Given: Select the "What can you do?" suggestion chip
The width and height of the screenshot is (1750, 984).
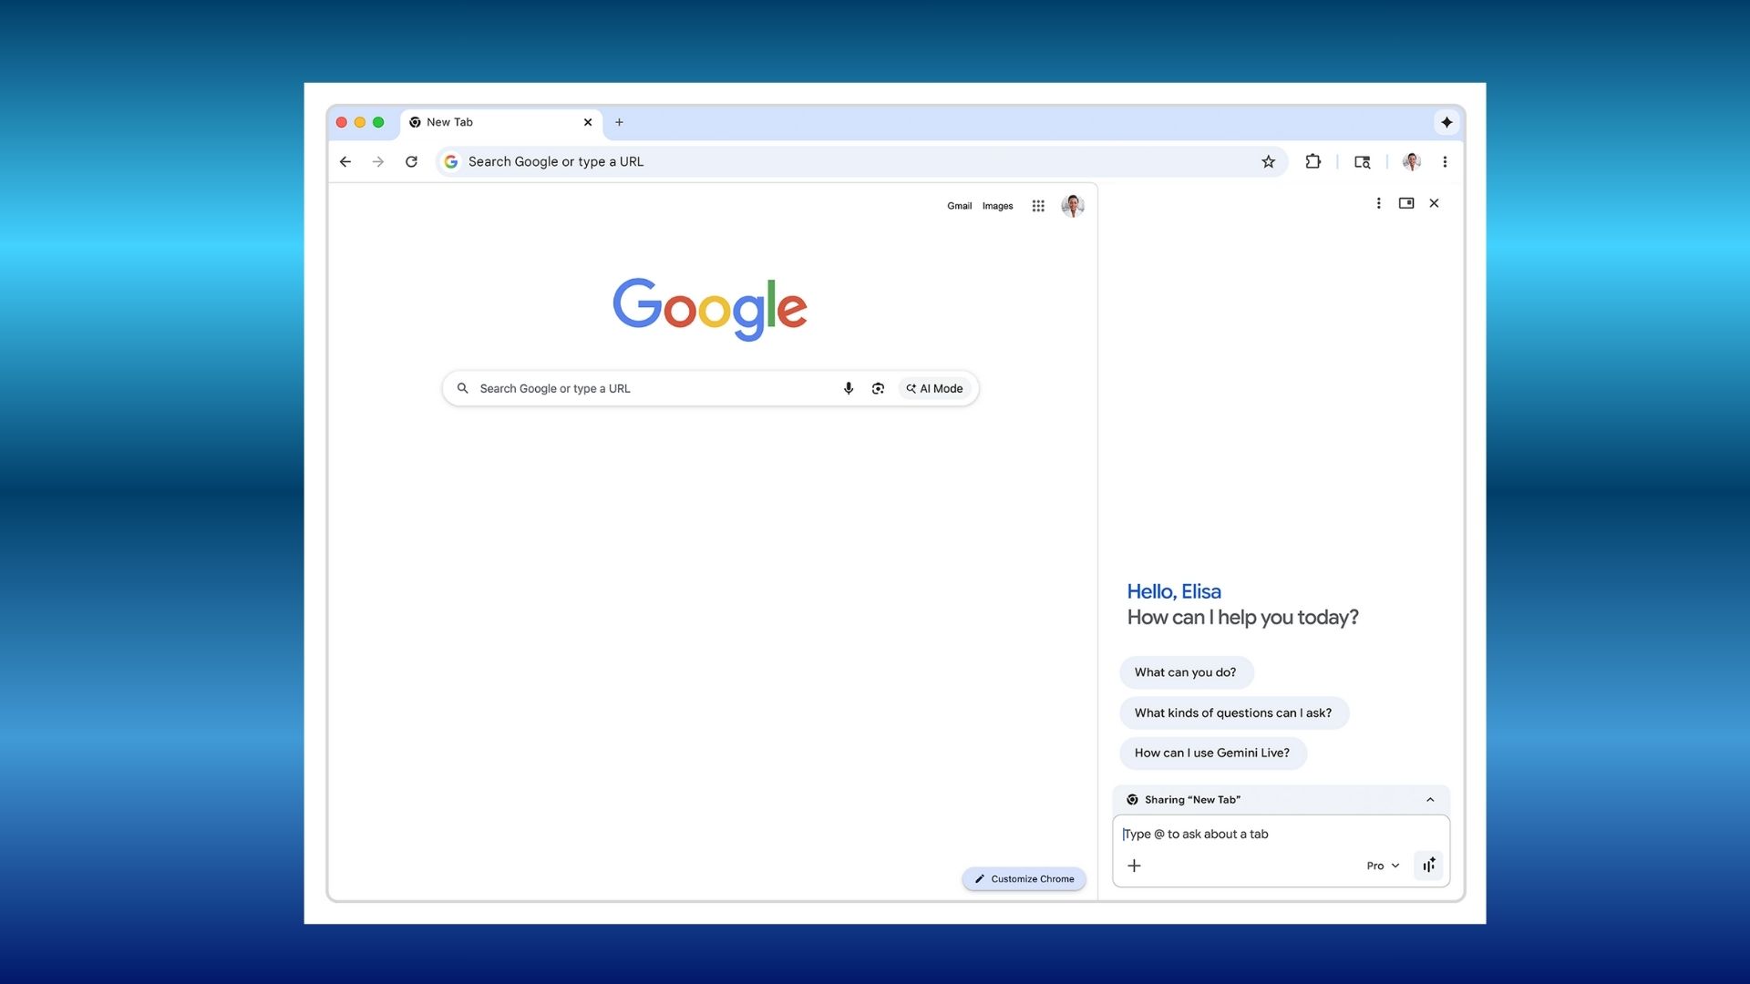Looking at the screenshot, I should coord(1186,672).
